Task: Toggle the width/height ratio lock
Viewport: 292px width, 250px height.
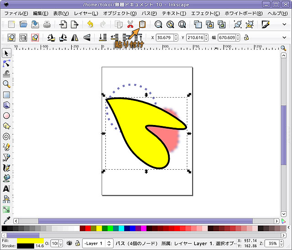Action: click(x=247, y=37)
